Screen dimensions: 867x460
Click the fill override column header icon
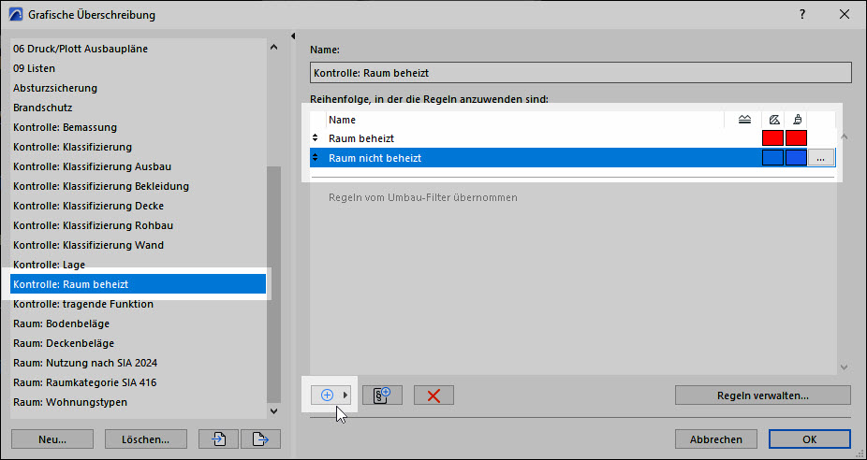(773, 120)
